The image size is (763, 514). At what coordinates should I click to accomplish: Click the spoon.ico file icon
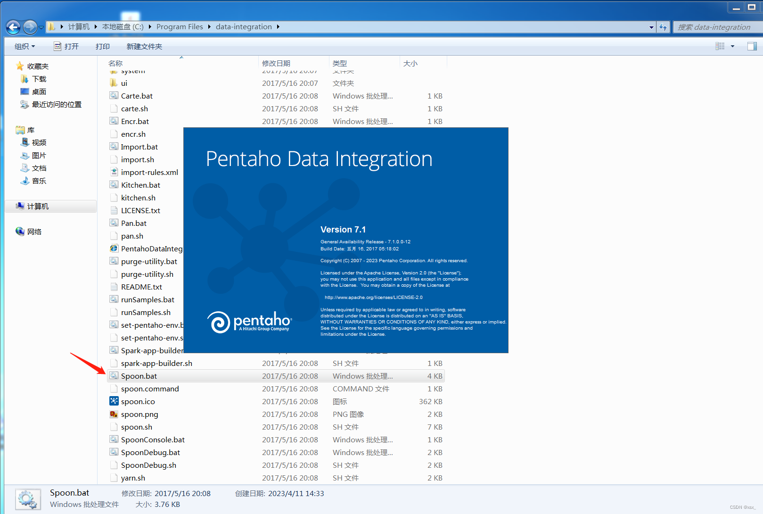coord(114,401)
